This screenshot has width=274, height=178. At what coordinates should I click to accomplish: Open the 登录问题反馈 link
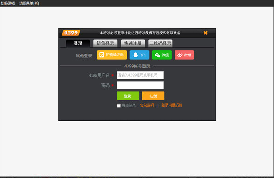tap(172, 106)
